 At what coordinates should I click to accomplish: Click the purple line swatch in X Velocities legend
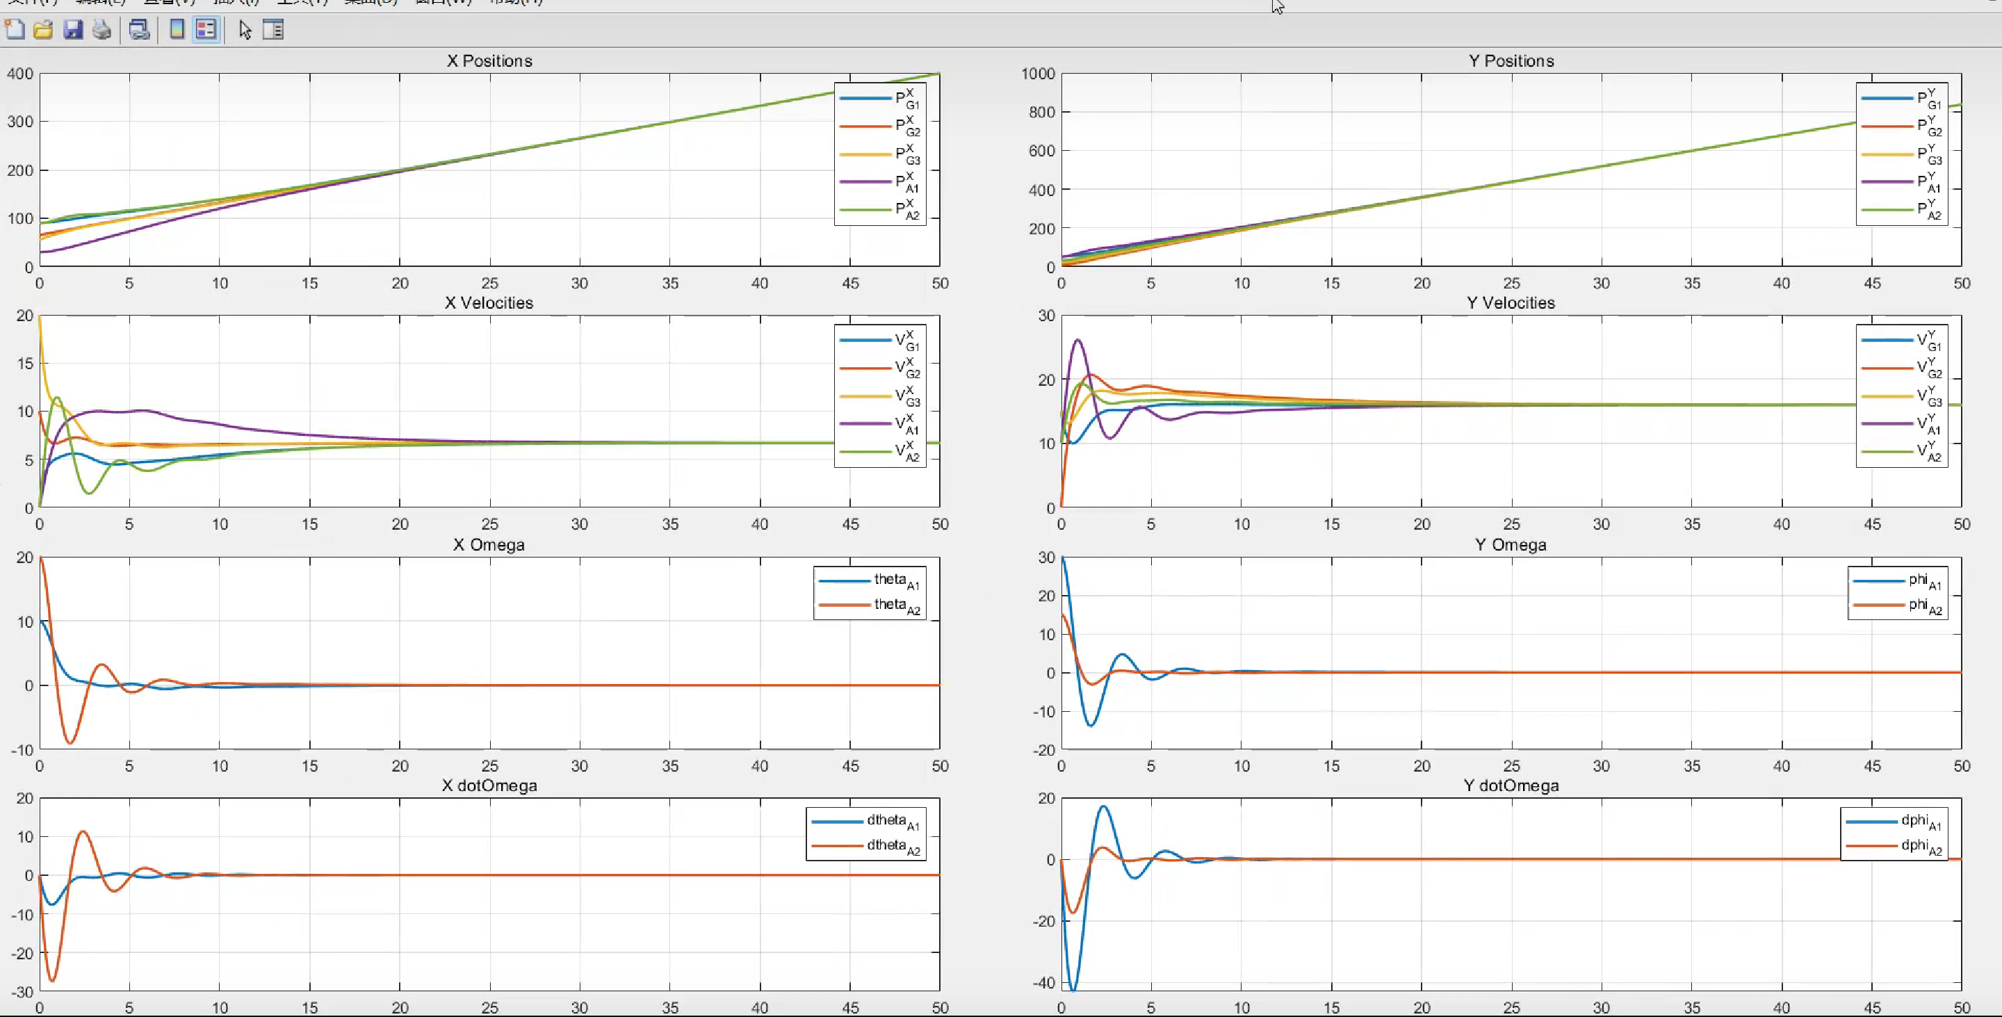tap(864, 423)
